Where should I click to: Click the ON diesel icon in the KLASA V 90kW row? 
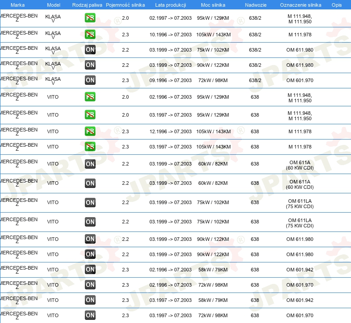coord(90,65)
